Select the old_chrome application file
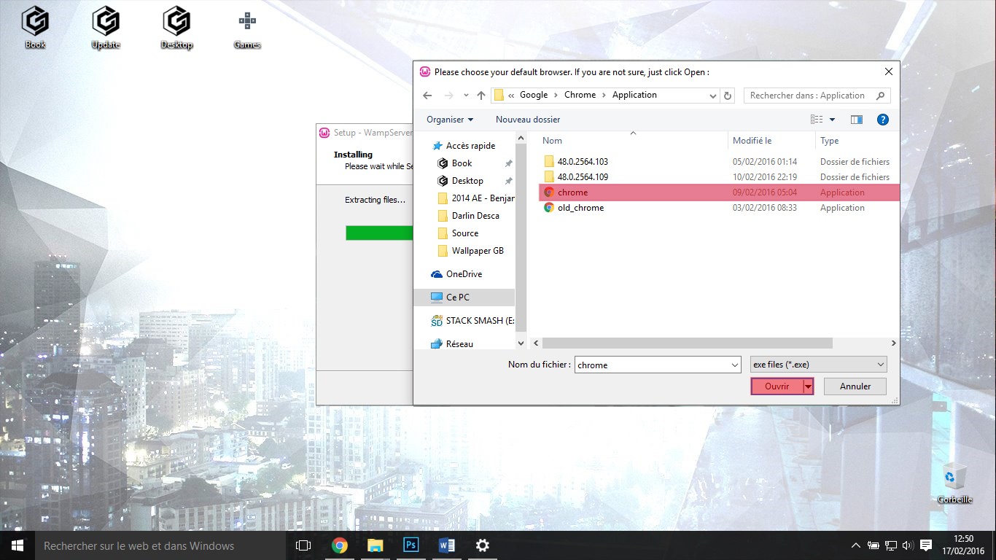The width and height of the screenshot is (996, 560). 580,208
